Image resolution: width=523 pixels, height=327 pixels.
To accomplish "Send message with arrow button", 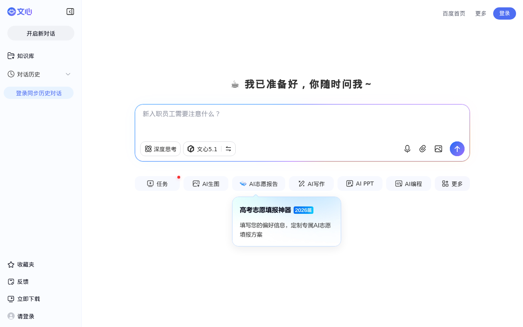I will [457, 149].
